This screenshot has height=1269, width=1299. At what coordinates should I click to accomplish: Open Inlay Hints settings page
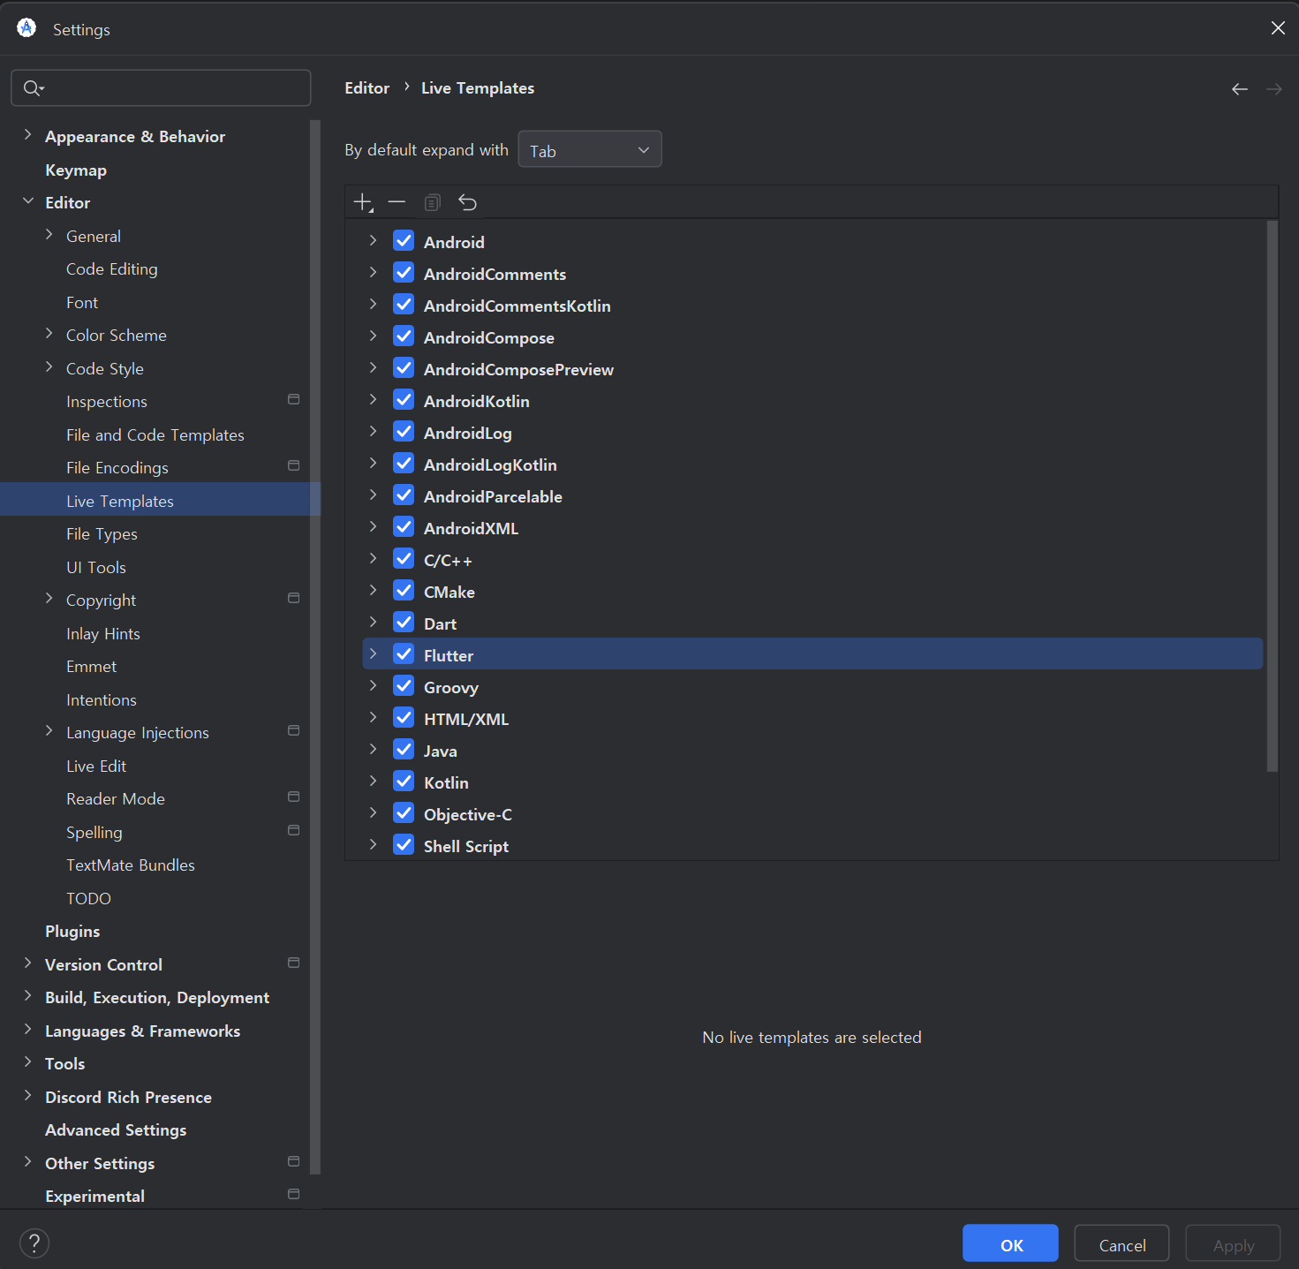coord(103,634)
